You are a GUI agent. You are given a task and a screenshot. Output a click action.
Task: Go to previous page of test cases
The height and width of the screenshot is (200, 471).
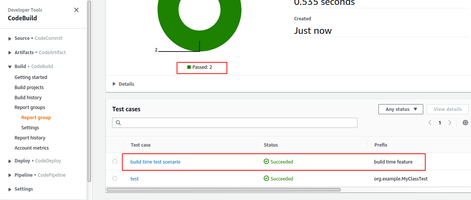[x=430, y=123]
